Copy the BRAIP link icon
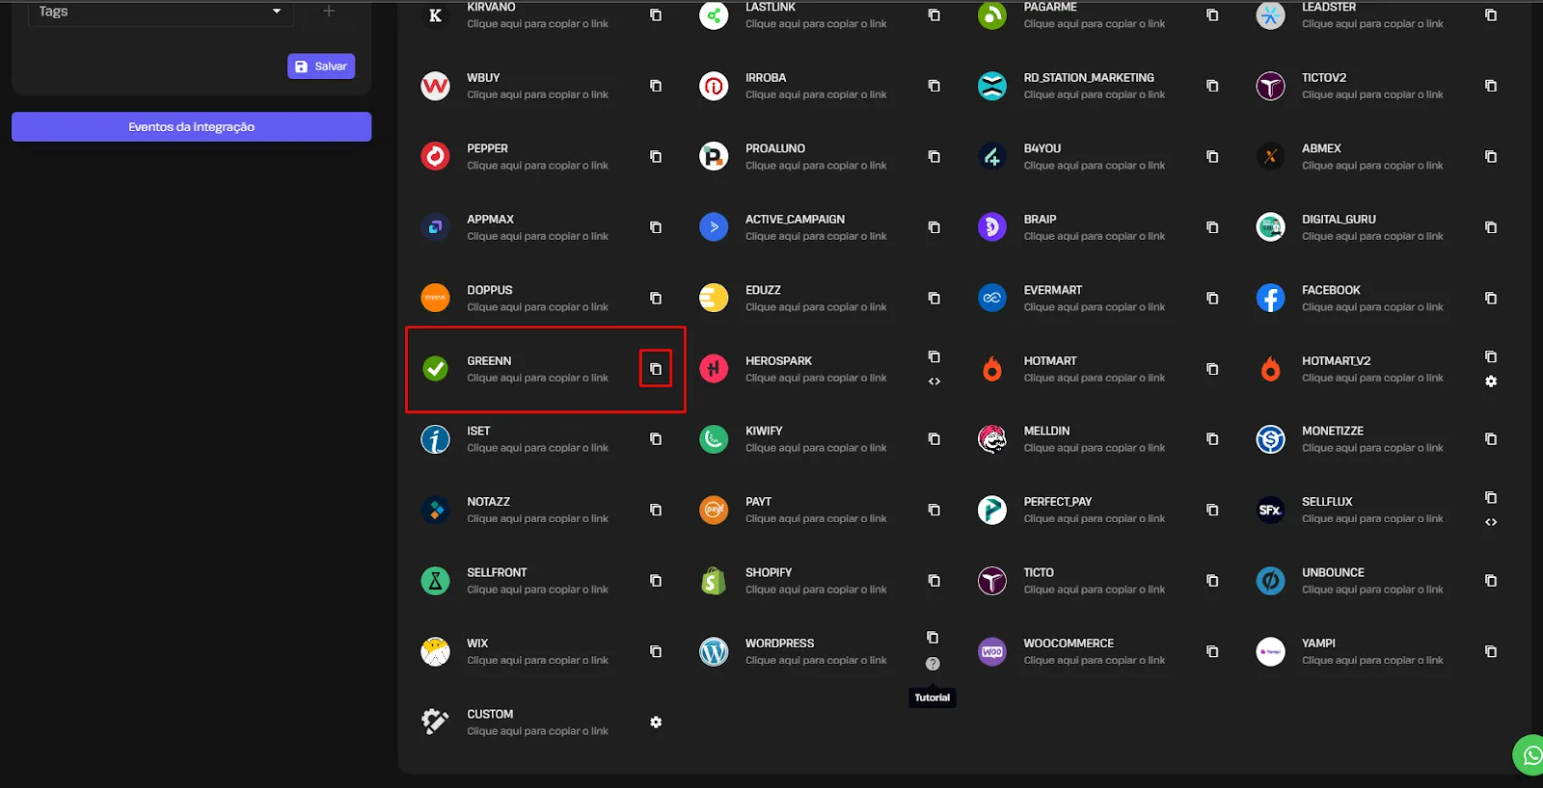The width and height of the screenshot is (1543, 788). (x=1212, y=227)
